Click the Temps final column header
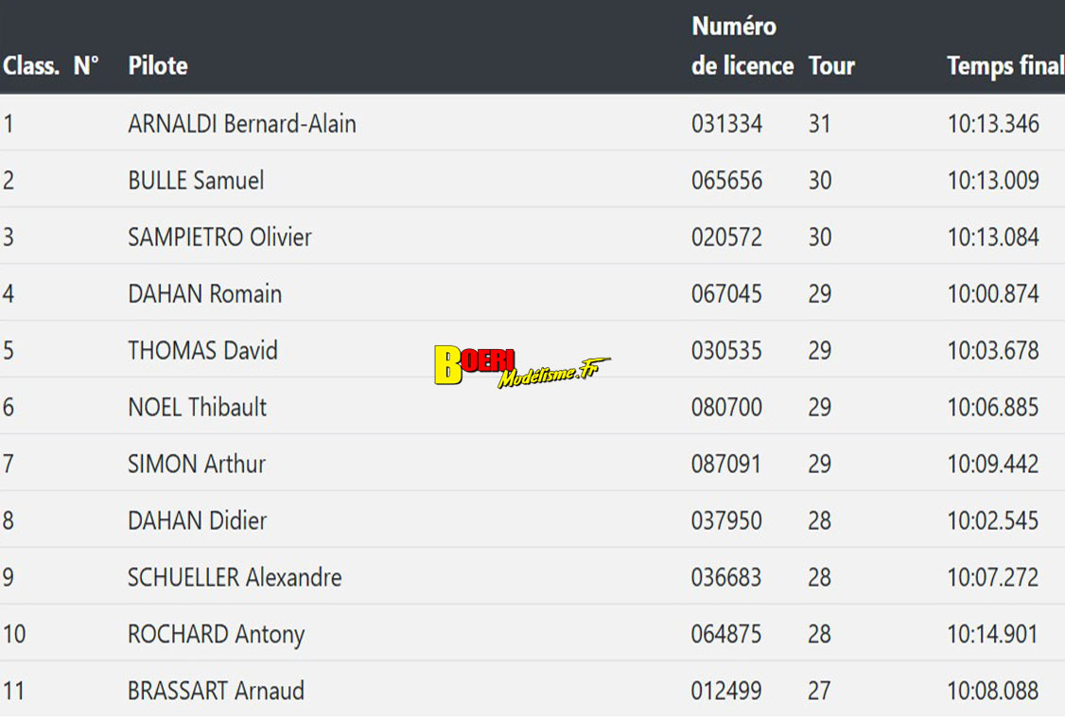The height and width of the screenshot is (719, 1065). (x=1004, y=66)
